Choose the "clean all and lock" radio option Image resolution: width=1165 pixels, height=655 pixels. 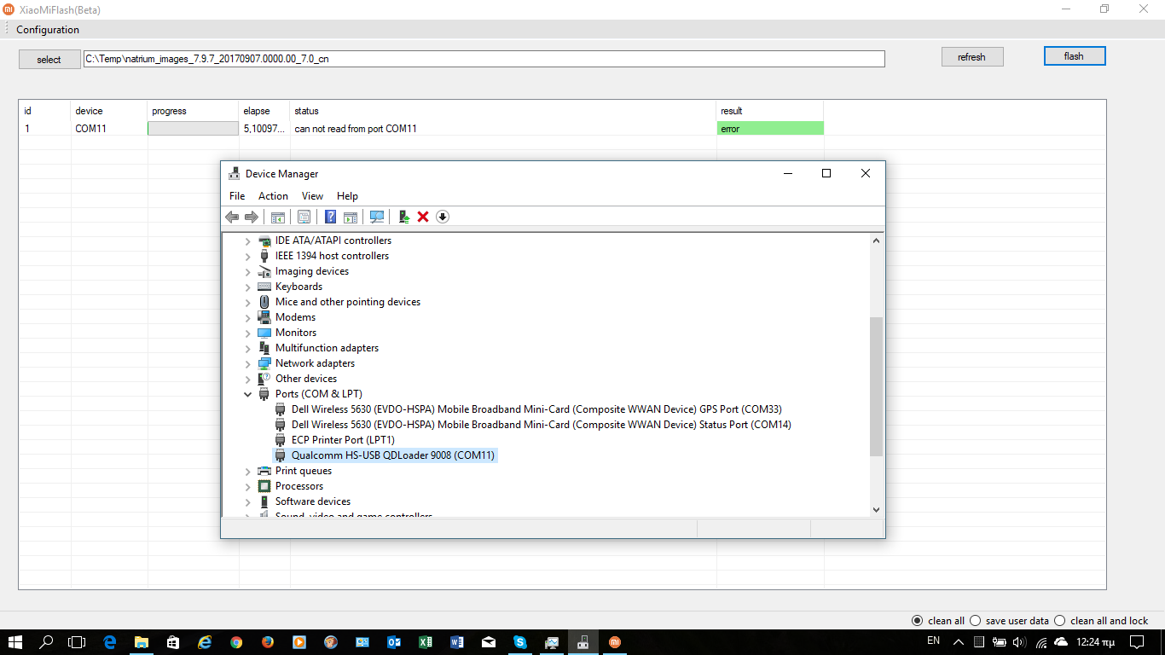1060,621
